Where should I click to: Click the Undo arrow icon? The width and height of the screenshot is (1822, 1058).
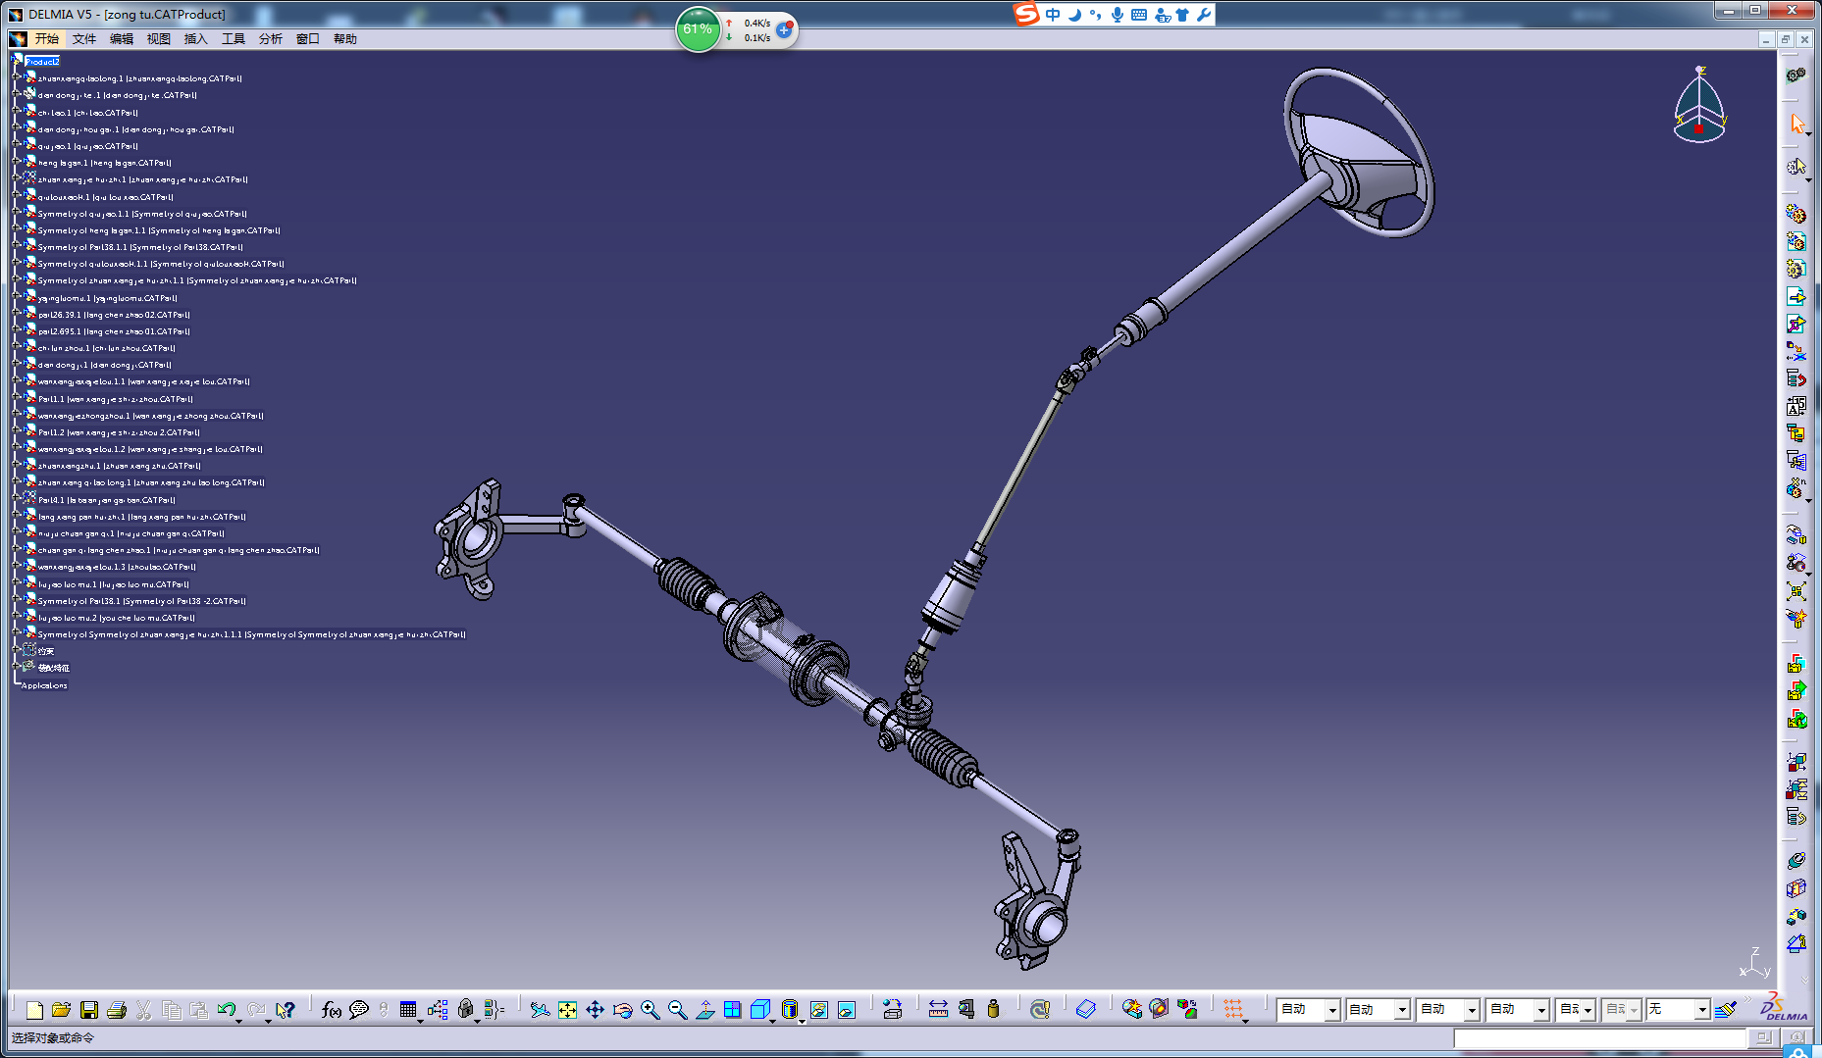pyautogui.click(x=227, y=1009)
